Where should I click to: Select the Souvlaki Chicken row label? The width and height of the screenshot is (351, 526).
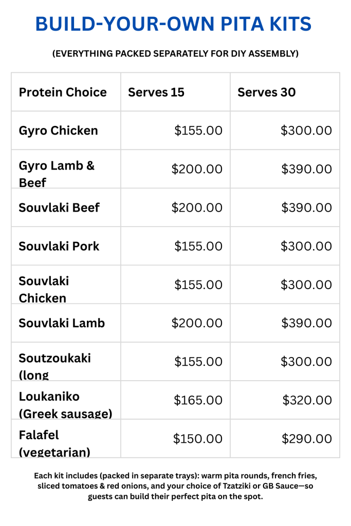click(x=44, y=290)
